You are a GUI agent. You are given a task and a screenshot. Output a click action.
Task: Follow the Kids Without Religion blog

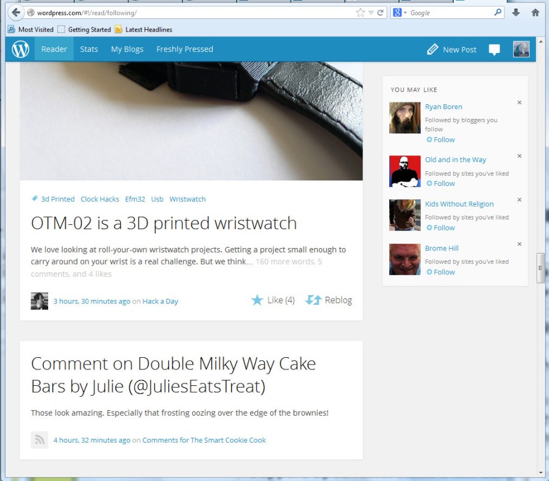click(x=440, y=227)
